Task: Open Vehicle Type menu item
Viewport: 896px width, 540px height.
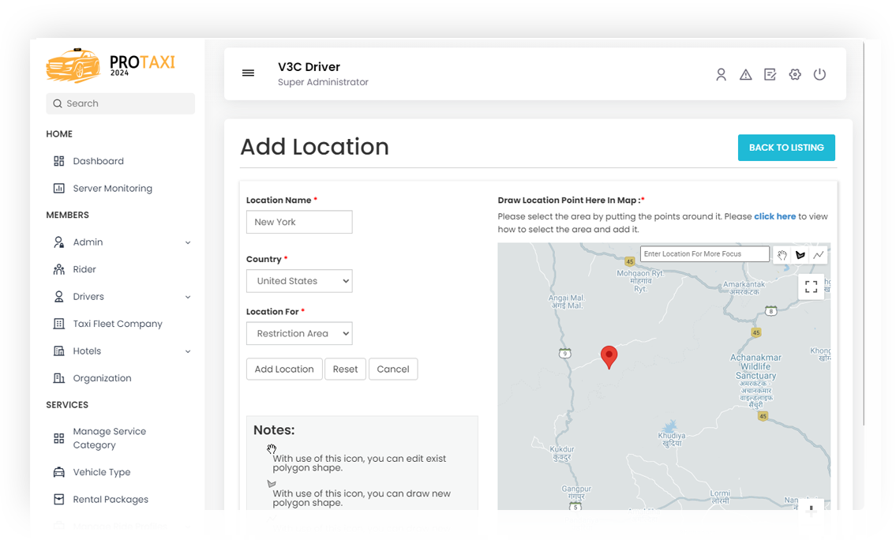Action: point(102,472)
